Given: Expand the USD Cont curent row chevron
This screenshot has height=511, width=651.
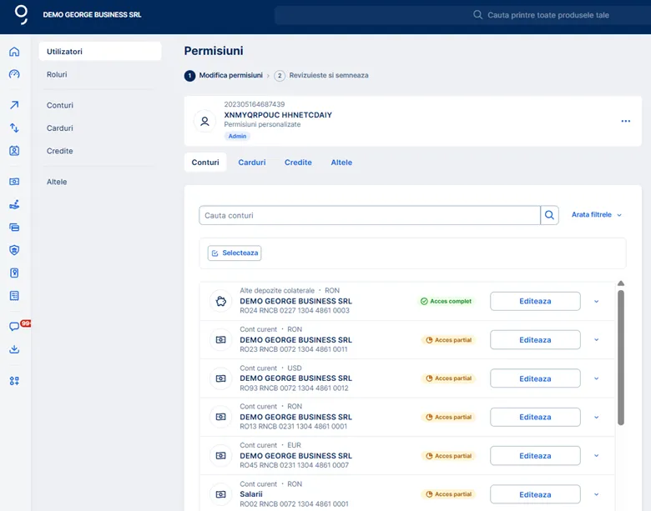Looking at the screenshot, I should pos(596,378).
